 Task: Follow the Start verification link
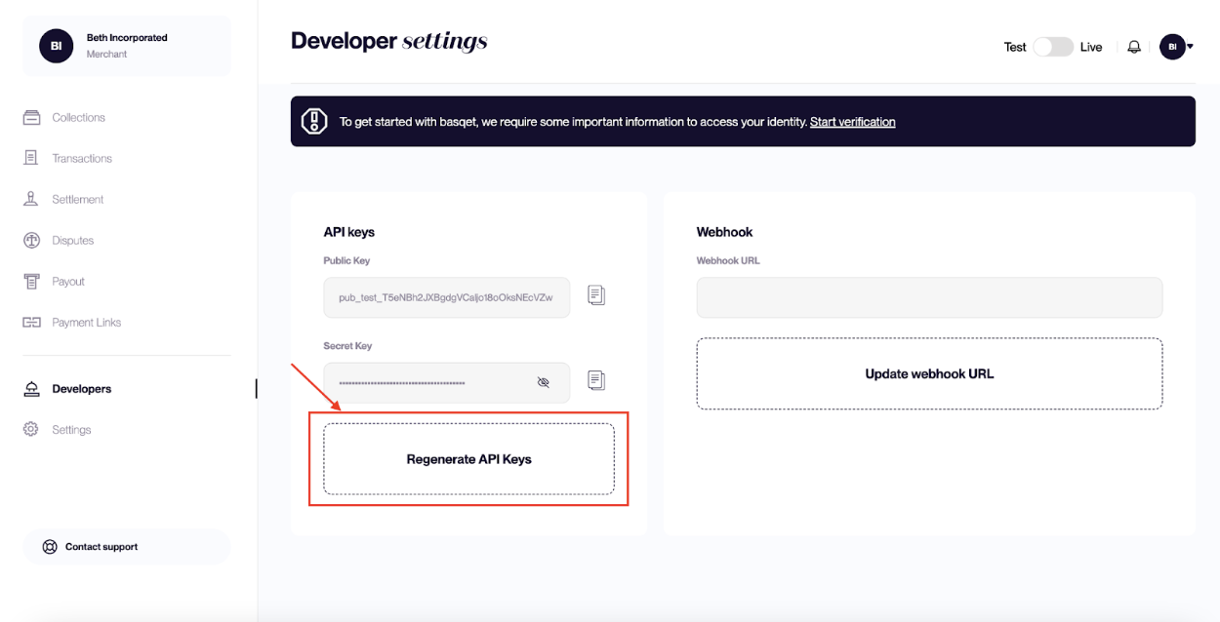coord(852,122)
